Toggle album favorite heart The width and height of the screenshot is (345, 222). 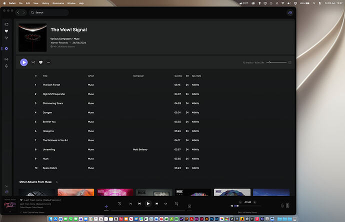click(x=40, y=62)
